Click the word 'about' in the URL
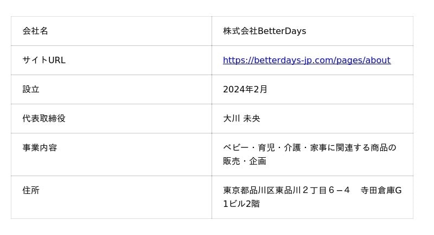 coord(378,61)
